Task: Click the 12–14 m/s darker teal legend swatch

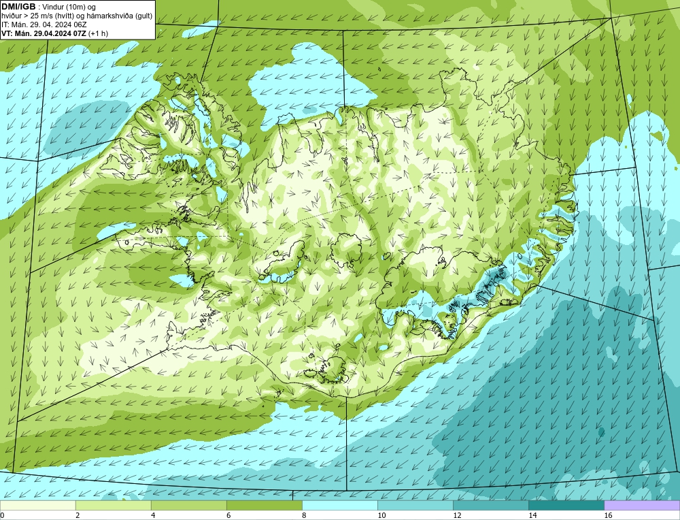Action: (490, 505)
